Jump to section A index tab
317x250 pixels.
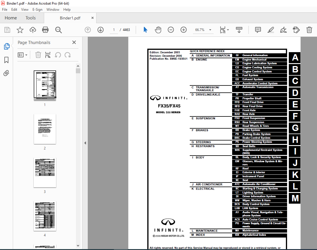pos(295,58)
